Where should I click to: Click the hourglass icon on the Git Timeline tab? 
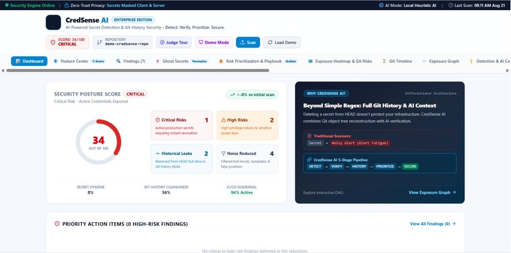point(384,61)
